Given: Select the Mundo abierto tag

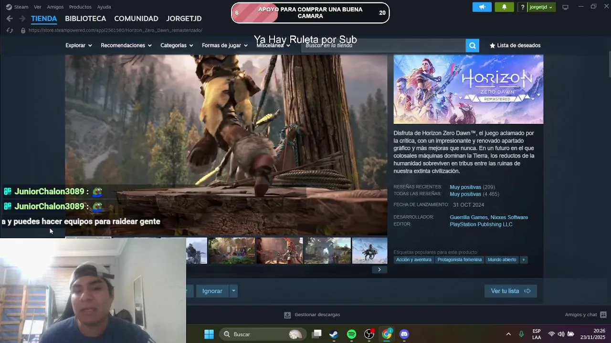Looking at the screenshot, I should [x=502, y=260].
